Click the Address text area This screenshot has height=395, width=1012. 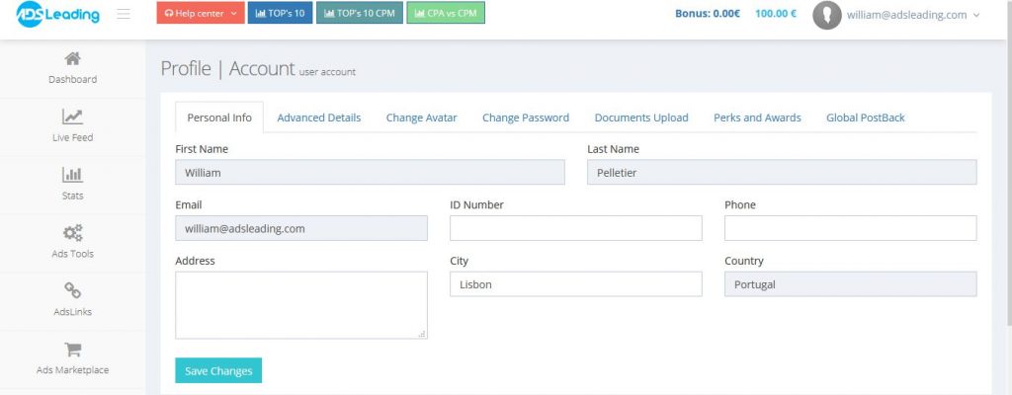pos(301,305)
